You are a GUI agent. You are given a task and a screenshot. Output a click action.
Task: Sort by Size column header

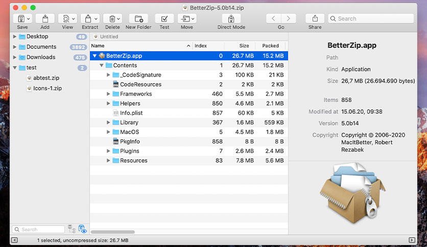tap(240, 46)
